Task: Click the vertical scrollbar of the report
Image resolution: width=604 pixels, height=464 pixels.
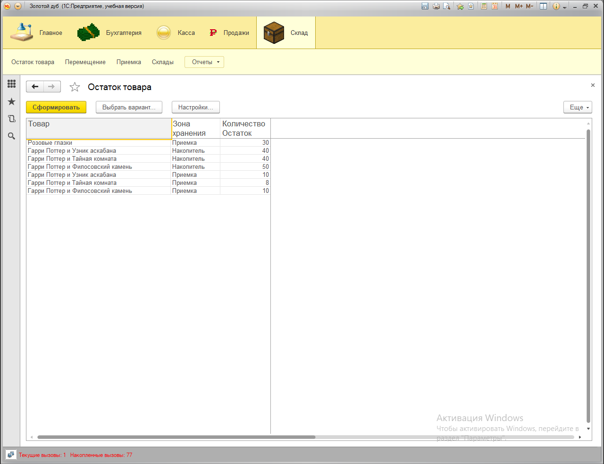Action: [x=588, y=276]
